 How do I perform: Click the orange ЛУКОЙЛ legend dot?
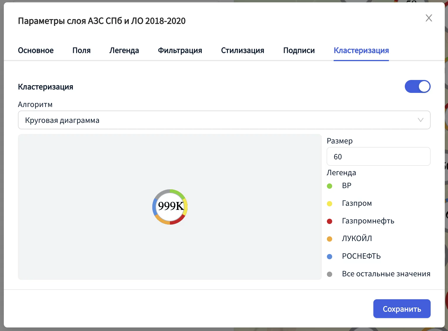[330, 239]
